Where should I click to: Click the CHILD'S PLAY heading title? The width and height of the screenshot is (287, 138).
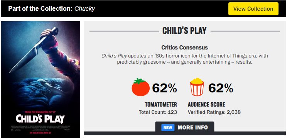184,31
